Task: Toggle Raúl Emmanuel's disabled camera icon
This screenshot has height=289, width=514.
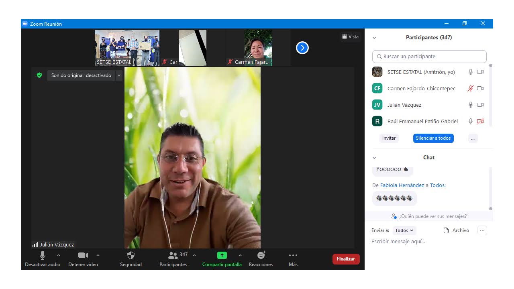Action: tap(480, 121)
